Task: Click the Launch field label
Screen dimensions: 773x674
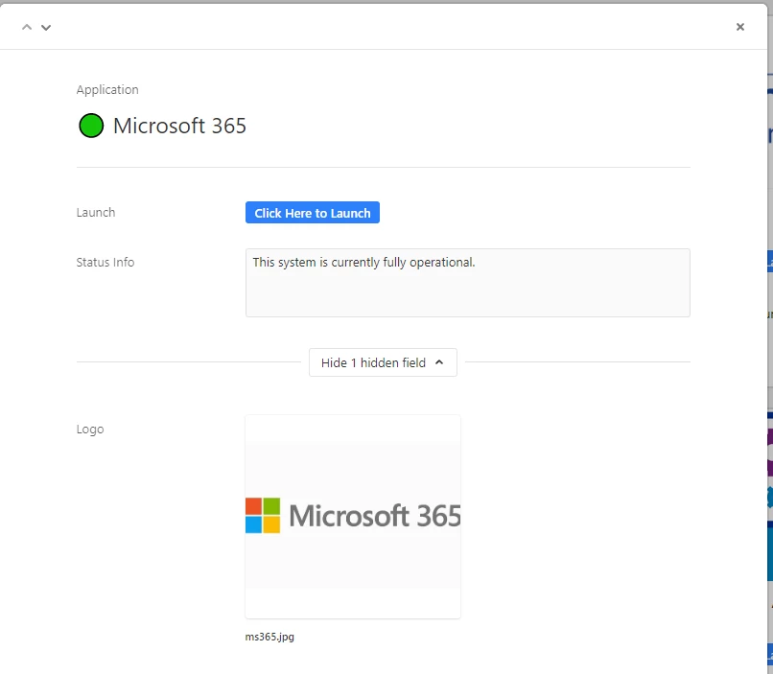Action: click(x=96, y=212)
